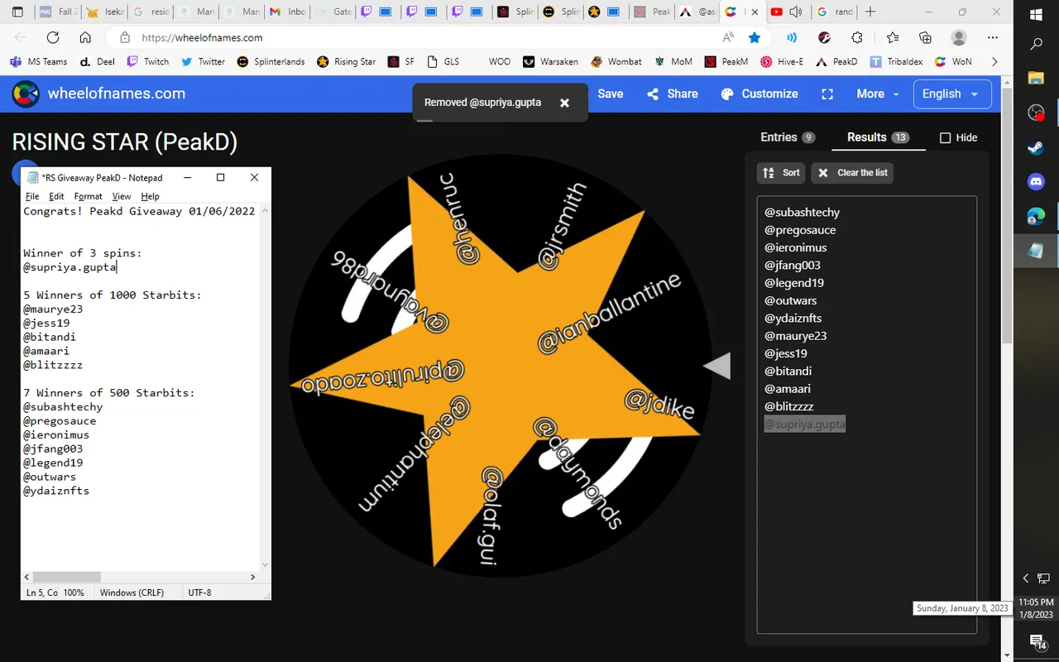Select @subashtechy in the results list

coord(802,213)
